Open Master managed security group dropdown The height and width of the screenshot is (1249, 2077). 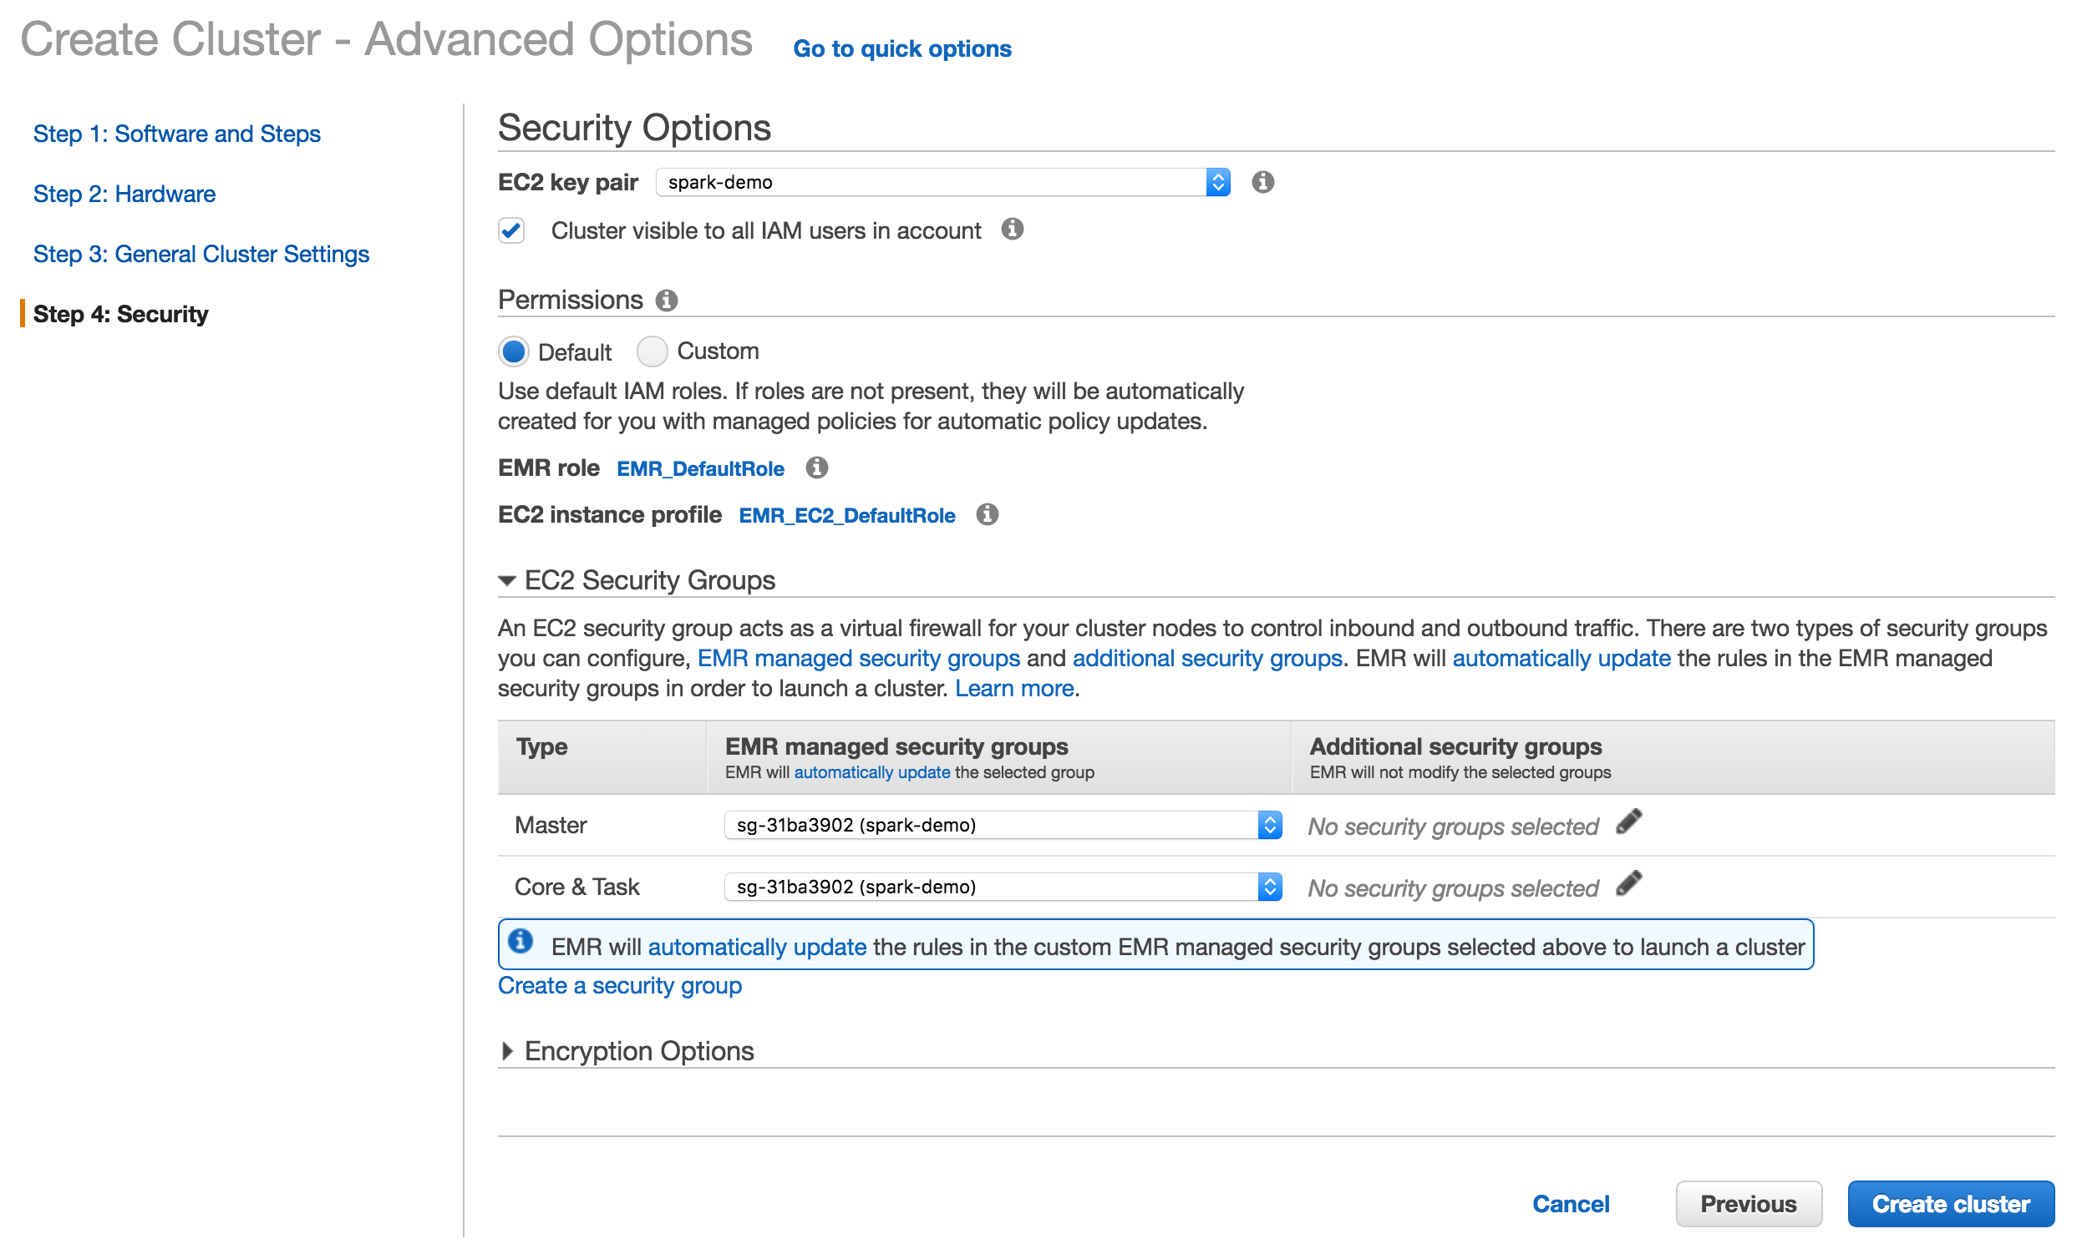[x=1002, y=825]
